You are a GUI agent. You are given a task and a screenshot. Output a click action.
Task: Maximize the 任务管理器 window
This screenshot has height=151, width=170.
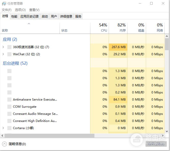(152, 3)
